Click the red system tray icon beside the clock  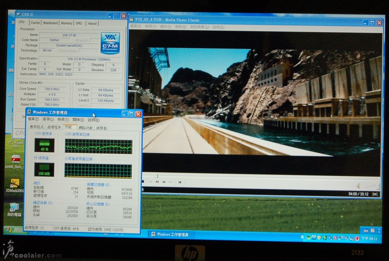tap(357, 239)
